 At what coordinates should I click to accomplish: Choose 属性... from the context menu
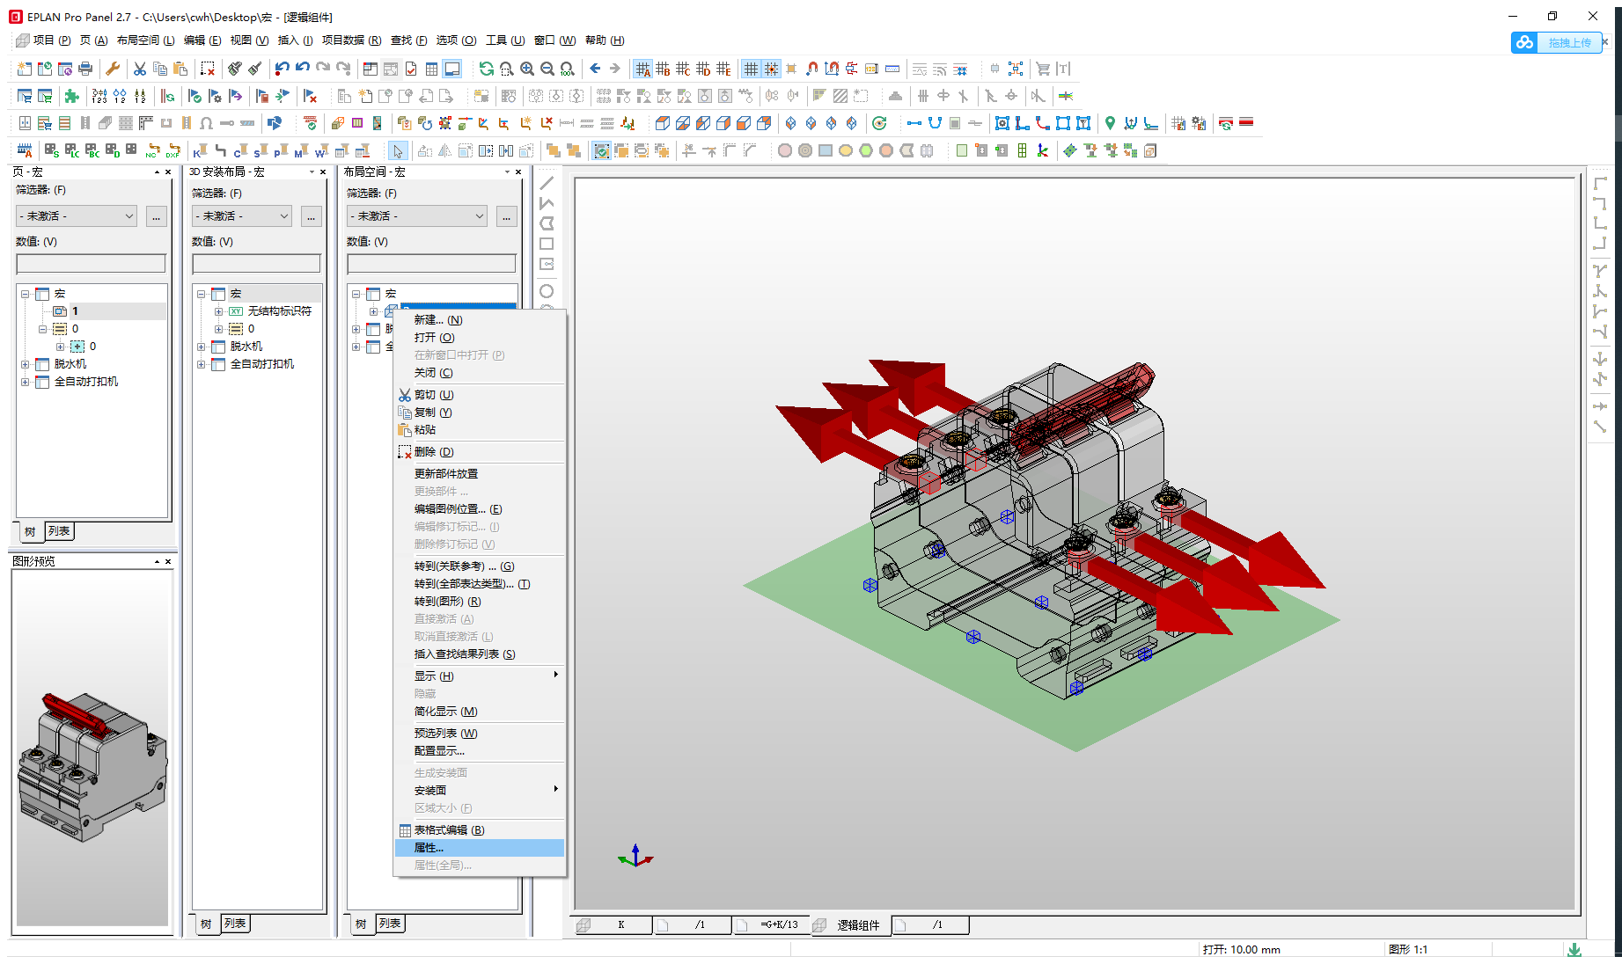point(429,848)
